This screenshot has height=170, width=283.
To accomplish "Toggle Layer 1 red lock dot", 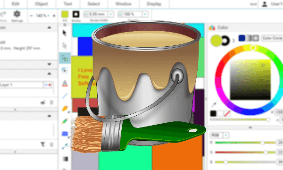I will click(x=50, y=85).
